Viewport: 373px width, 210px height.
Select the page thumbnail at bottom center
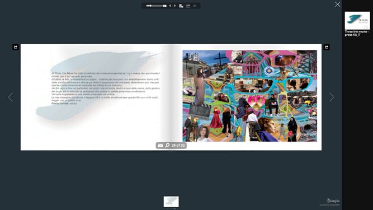[x=171, y=202]
